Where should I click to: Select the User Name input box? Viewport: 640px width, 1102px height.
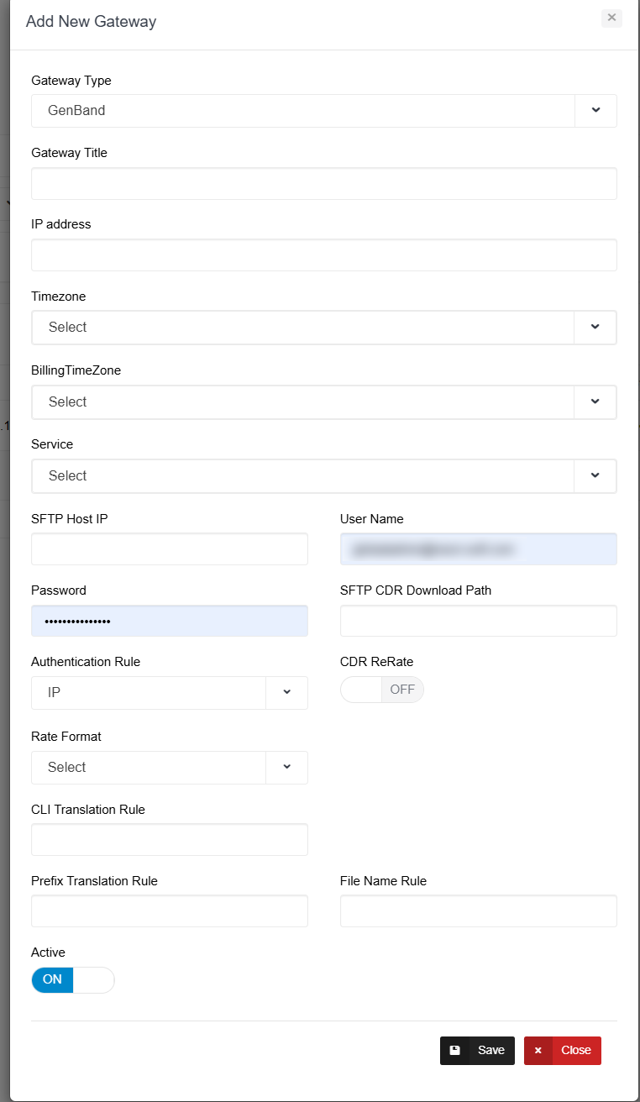click(x=478, y=549)
